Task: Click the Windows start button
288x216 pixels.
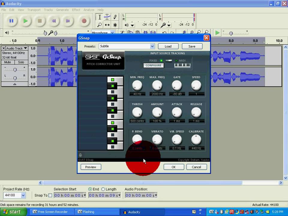Action: pyautogui.click(x=13, y=212)
